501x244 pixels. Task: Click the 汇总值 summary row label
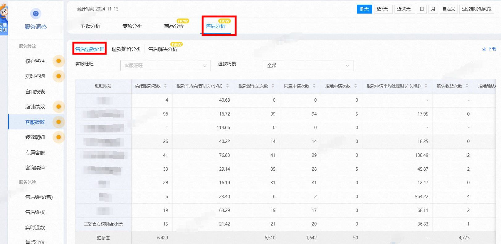point(103,238)
